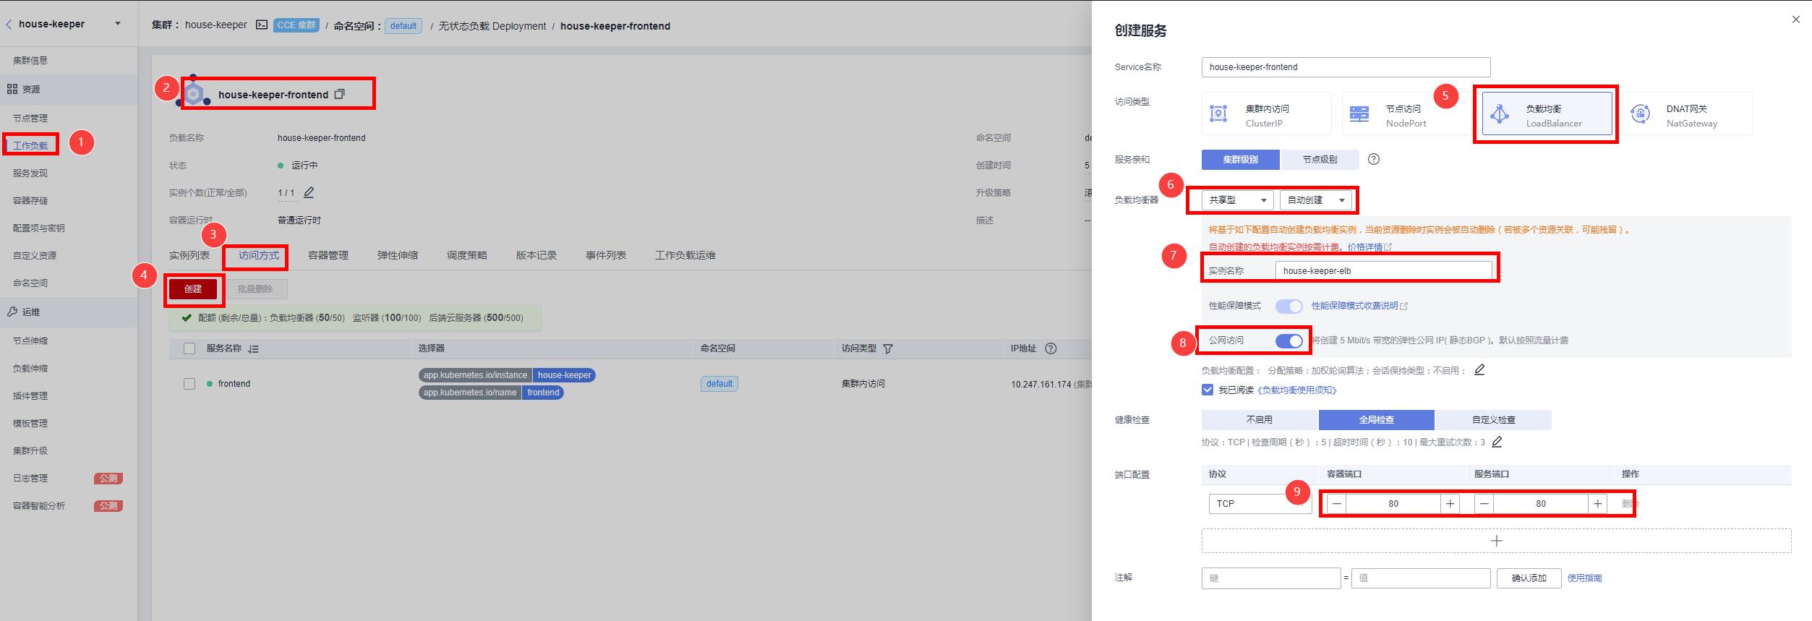Screen dimensions: 1812x621
Task: Select cluster-level service affinity
Action: [1240, 159]
